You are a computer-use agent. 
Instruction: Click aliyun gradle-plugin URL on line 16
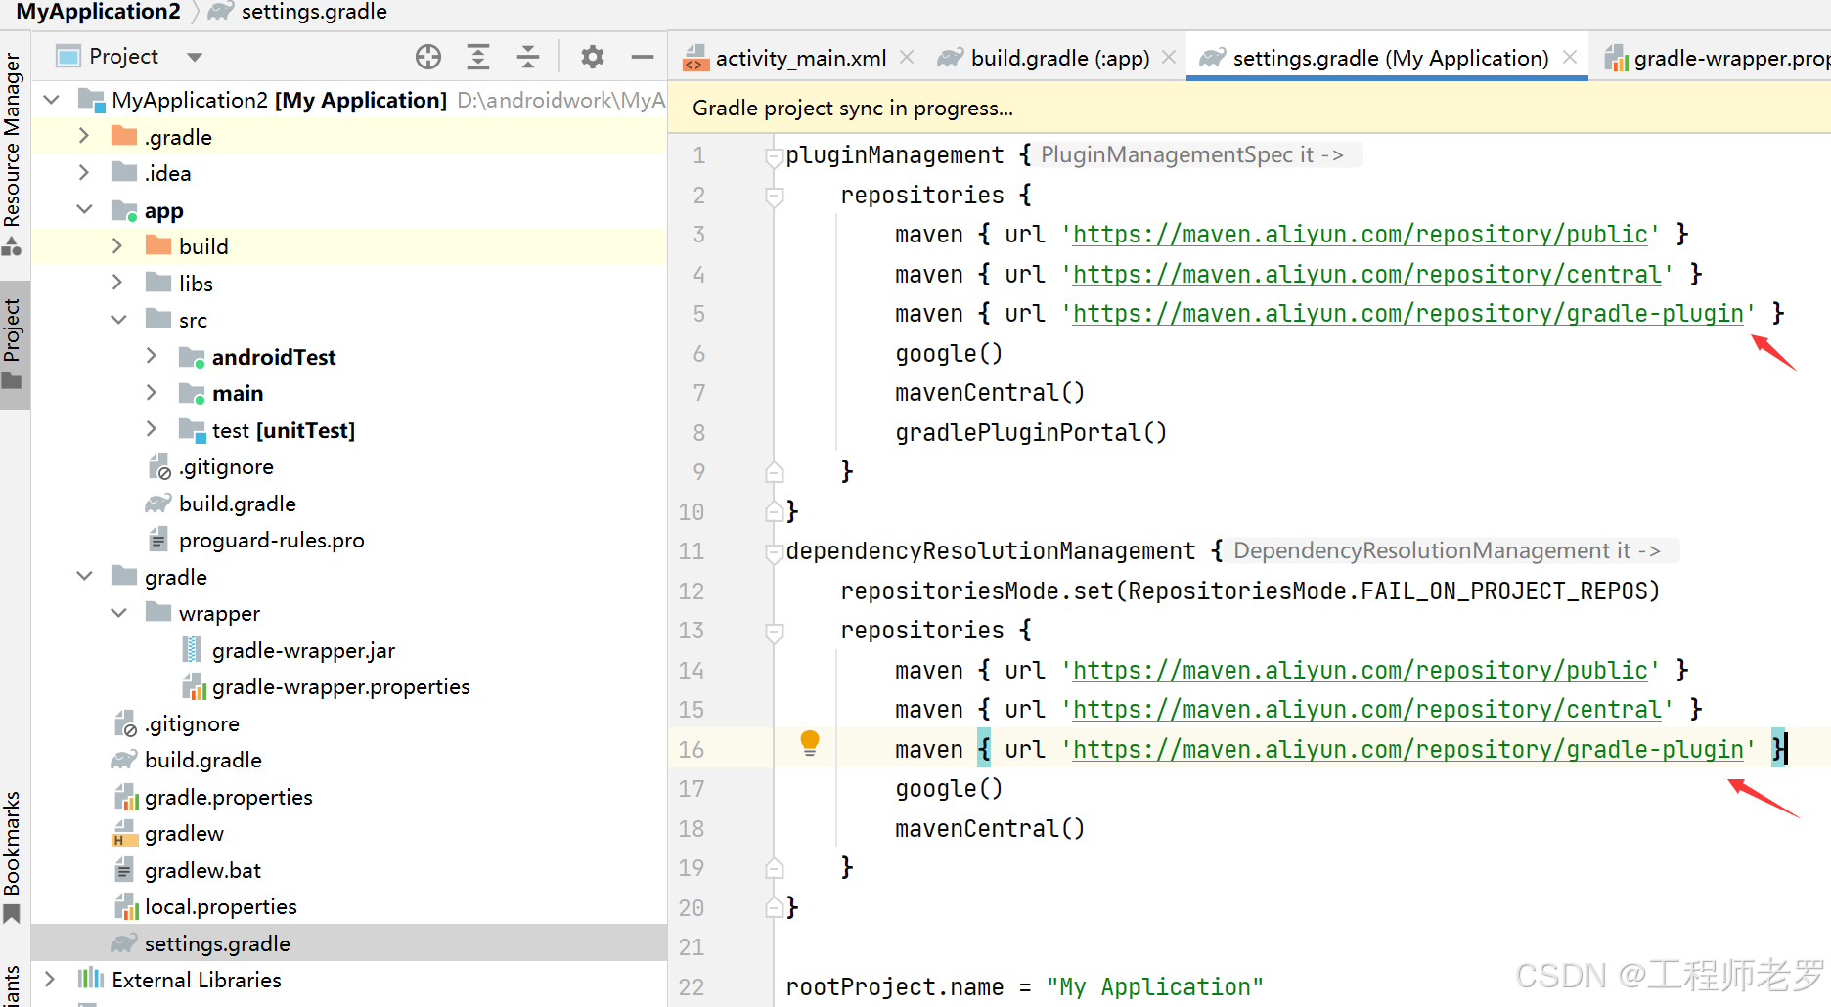(x=1408, y=750)
